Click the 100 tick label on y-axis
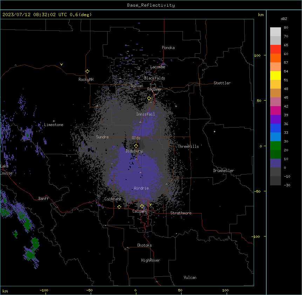The image size is (302, 295). [257, 55]
